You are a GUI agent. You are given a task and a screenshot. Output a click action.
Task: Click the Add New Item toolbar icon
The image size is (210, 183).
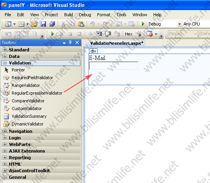[21, 24]
